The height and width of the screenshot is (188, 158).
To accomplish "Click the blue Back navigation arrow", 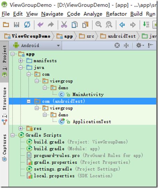I will (x=122, y=25).
